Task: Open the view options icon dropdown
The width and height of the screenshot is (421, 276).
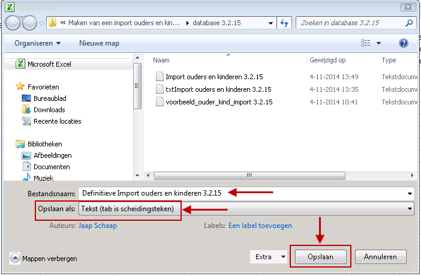Action: pos(379,43)
